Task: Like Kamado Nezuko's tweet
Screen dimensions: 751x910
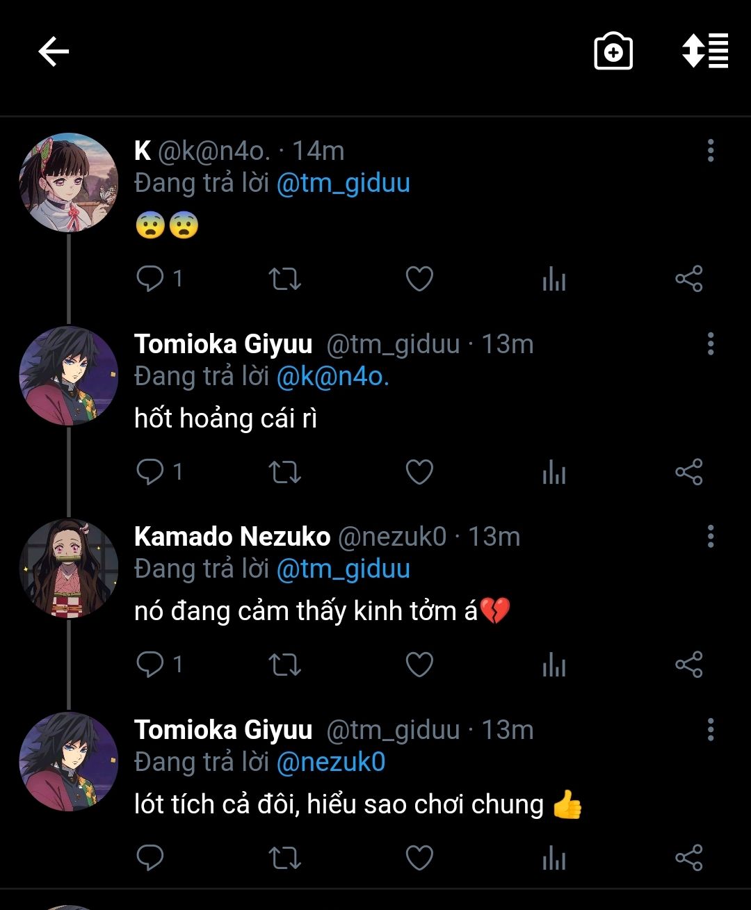Action: tap(419, 665)
